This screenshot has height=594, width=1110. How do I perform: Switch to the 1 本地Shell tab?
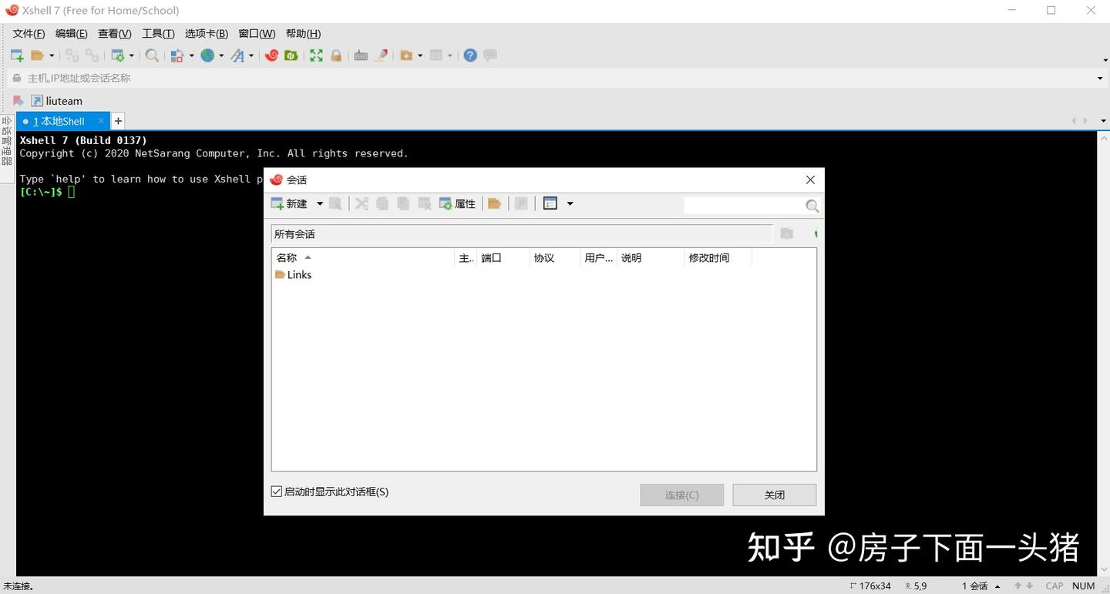pyautogui.click(x=59, y=121)
